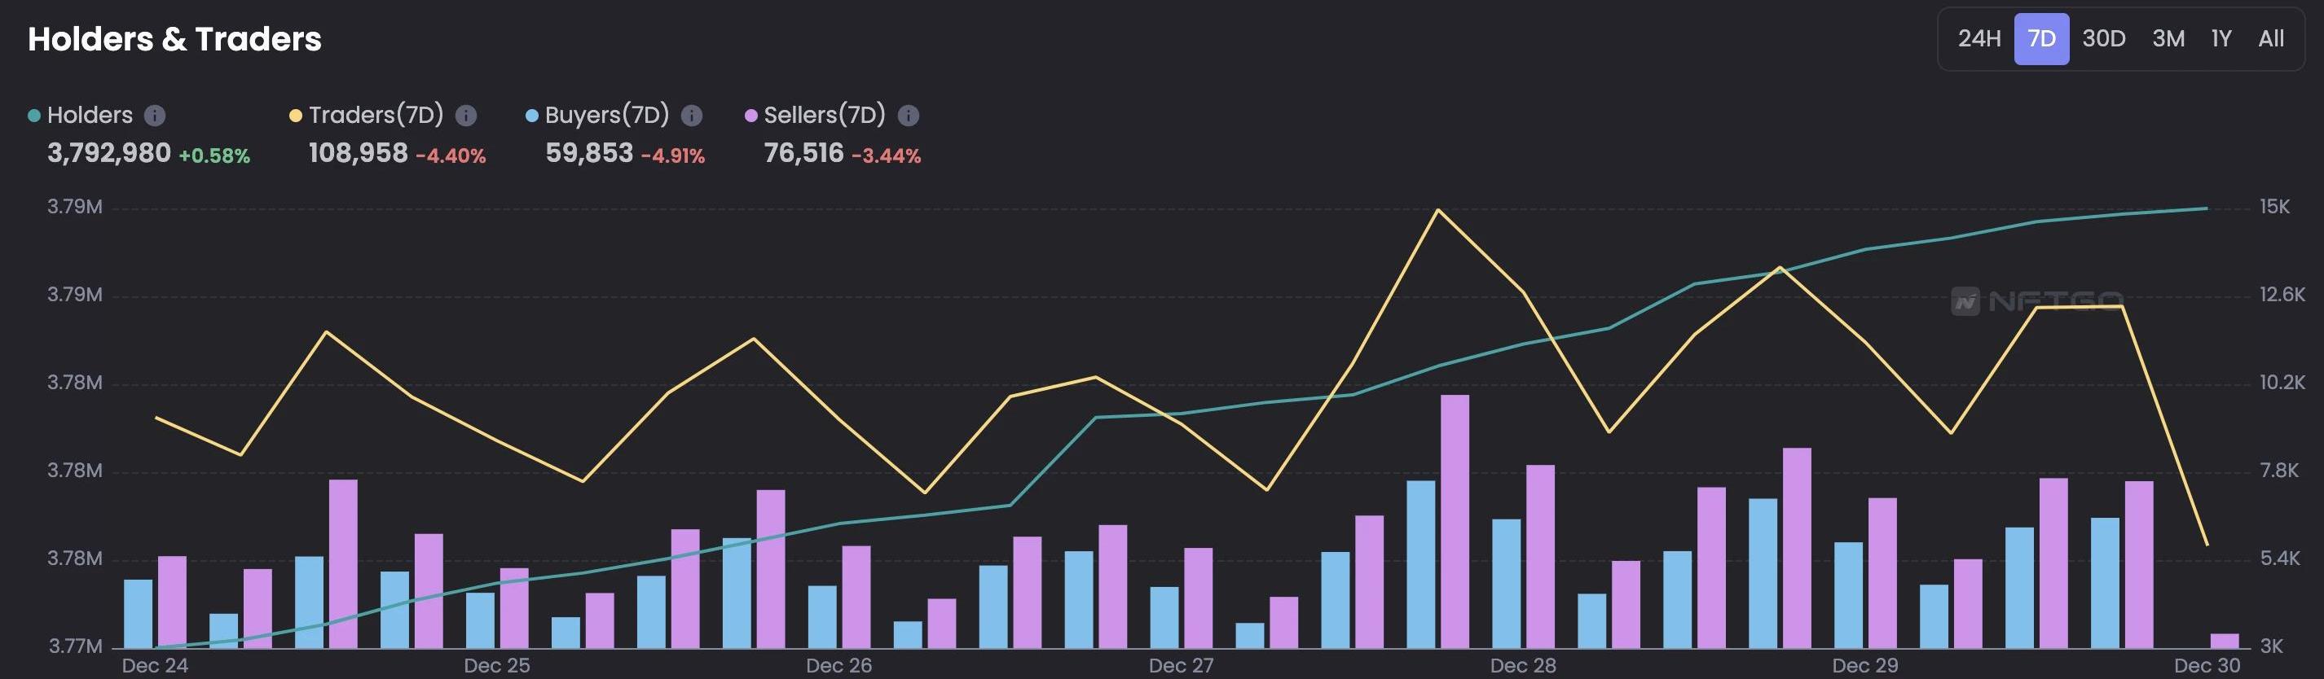The image size is (2324, 679).
Task: Click the Traders line peak point
Action: point(1437,210)
